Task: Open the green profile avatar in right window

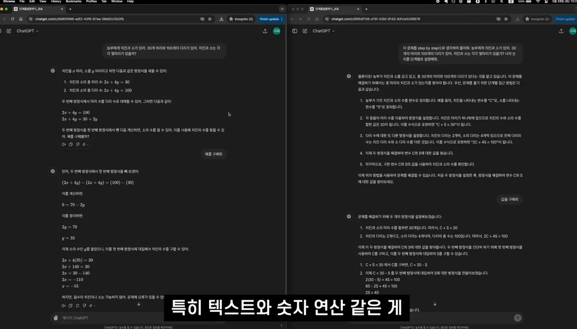Action: pyautogui.click(x=573, y=31)
